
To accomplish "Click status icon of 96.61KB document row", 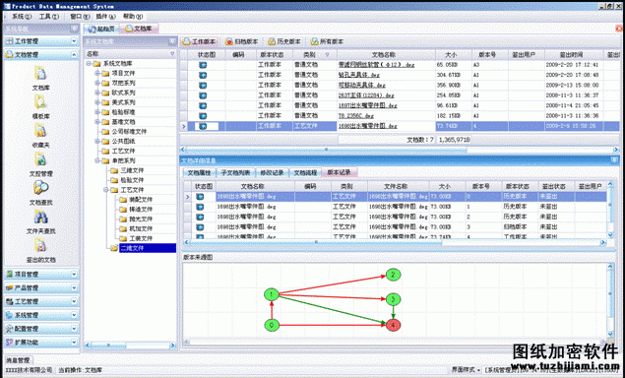I will click(203, 105).
